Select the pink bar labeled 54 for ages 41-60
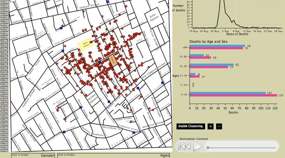The image size is (285, 158). point(209,67)
